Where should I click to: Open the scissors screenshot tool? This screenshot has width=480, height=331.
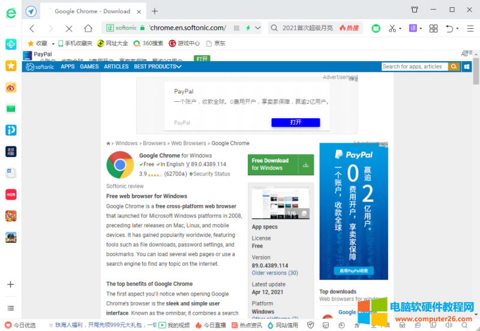[392, 28]
